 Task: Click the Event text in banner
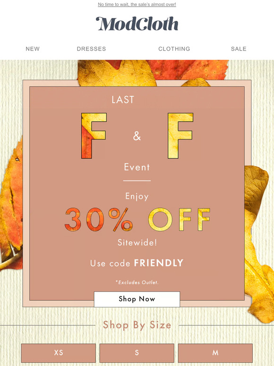[137, 167]
